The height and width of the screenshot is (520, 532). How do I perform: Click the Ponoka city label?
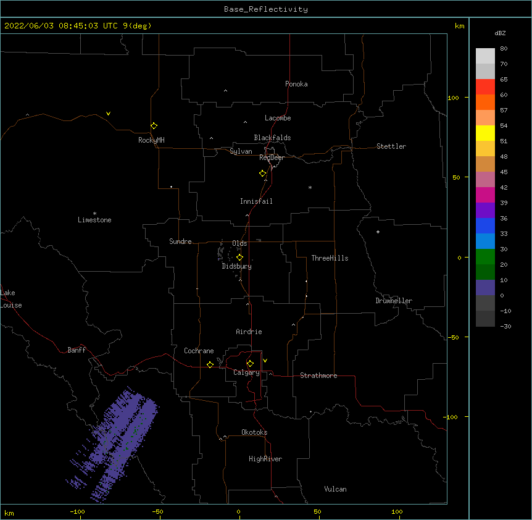click(x=296, y=84)
